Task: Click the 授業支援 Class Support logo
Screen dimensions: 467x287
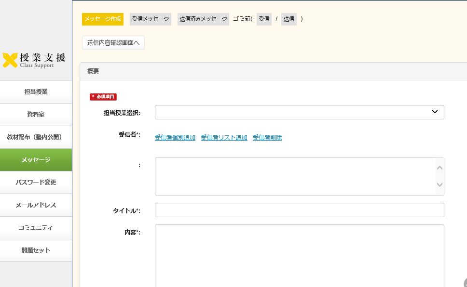Action: pos(34,60)
